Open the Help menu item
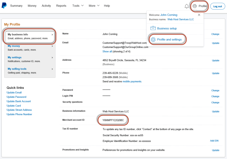The image size is (227, 159). pos(107,6)
